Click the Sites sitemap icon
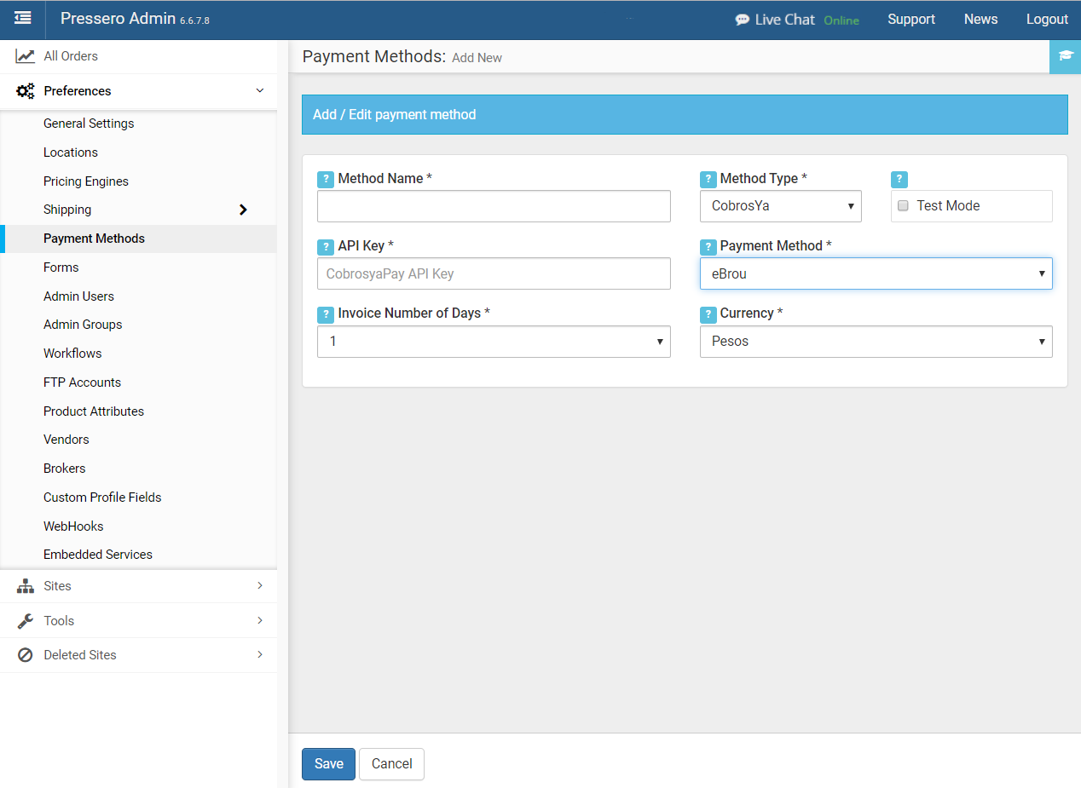 coord(26,586)
